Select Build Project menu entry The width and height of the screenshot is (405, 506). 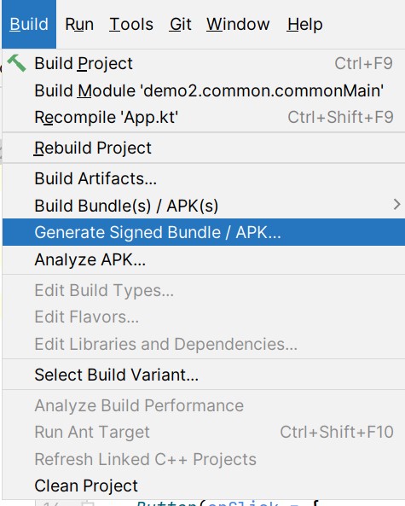[x=204, y=63]
